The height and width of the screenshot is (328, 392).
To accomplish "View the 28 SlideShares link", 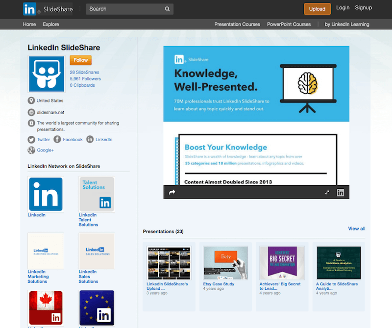I will click(84, 72).
